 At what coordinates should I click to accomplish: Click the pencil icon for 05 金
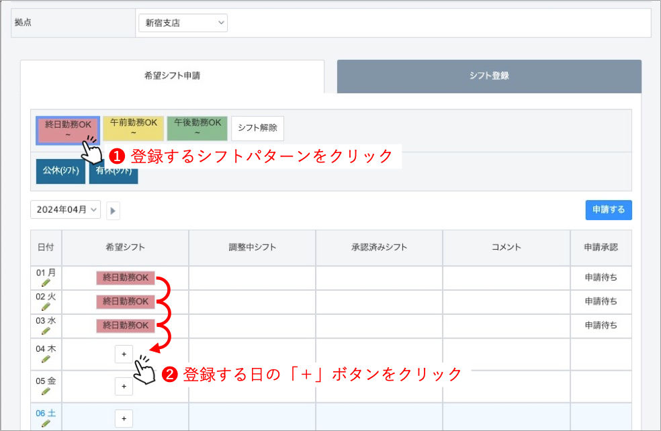tap(46, 391)
